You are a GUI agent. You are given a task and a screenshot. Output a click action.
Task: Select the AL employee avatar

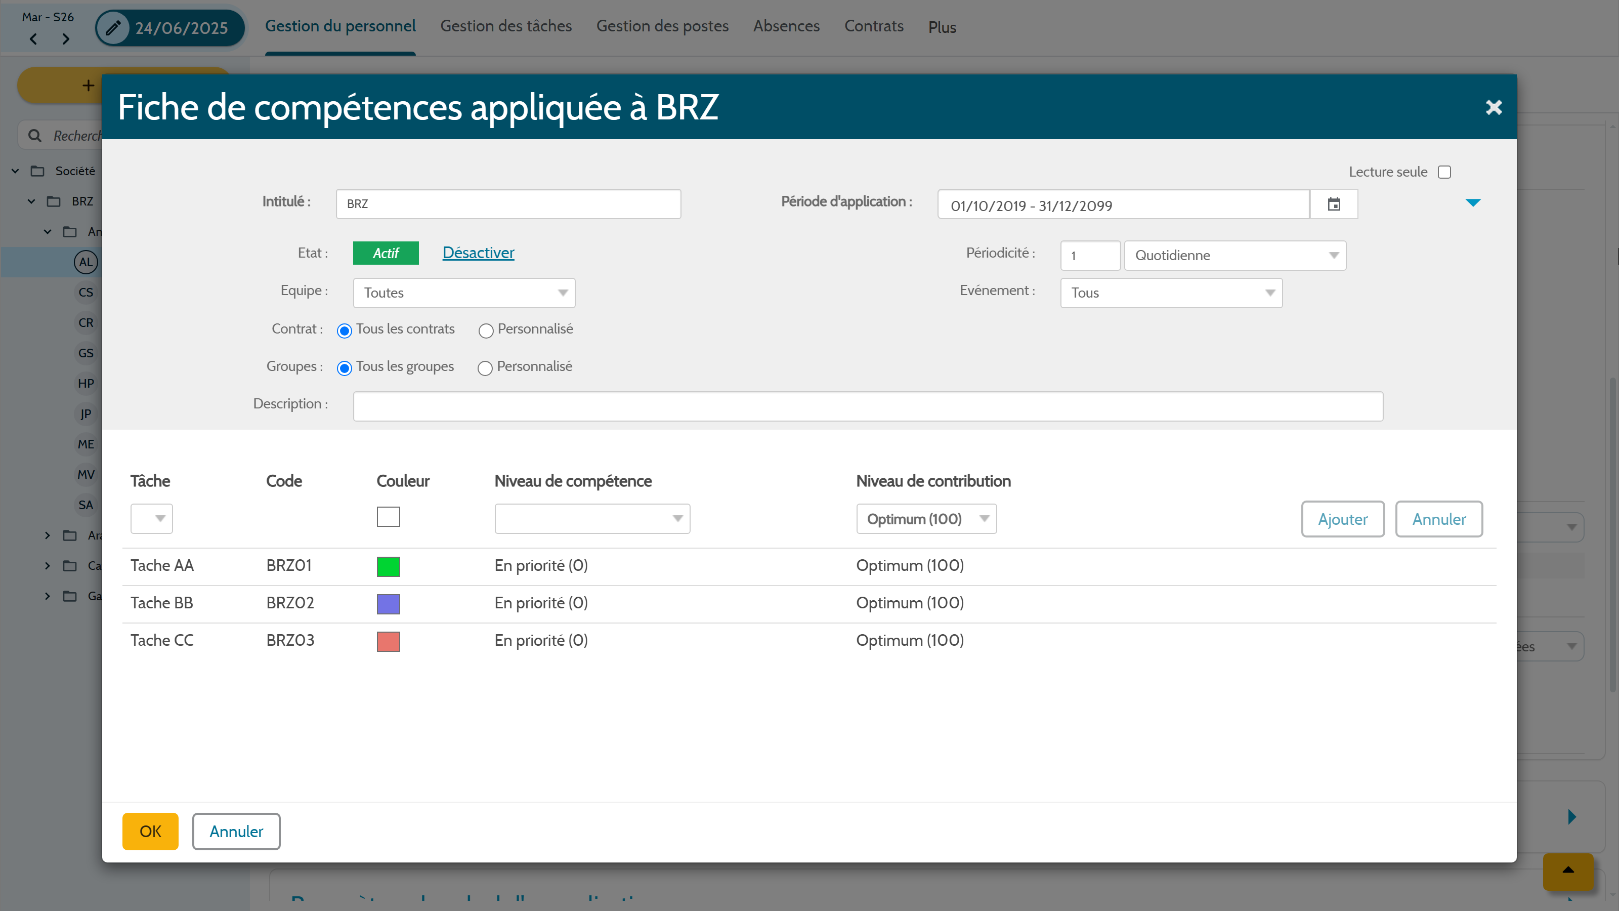86,262
